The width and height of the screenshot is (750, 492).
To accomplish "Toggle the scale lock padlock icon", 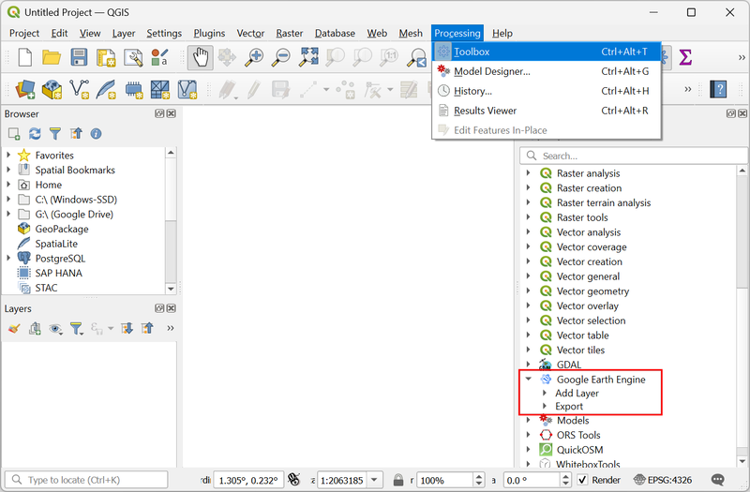I will [397, 480].
